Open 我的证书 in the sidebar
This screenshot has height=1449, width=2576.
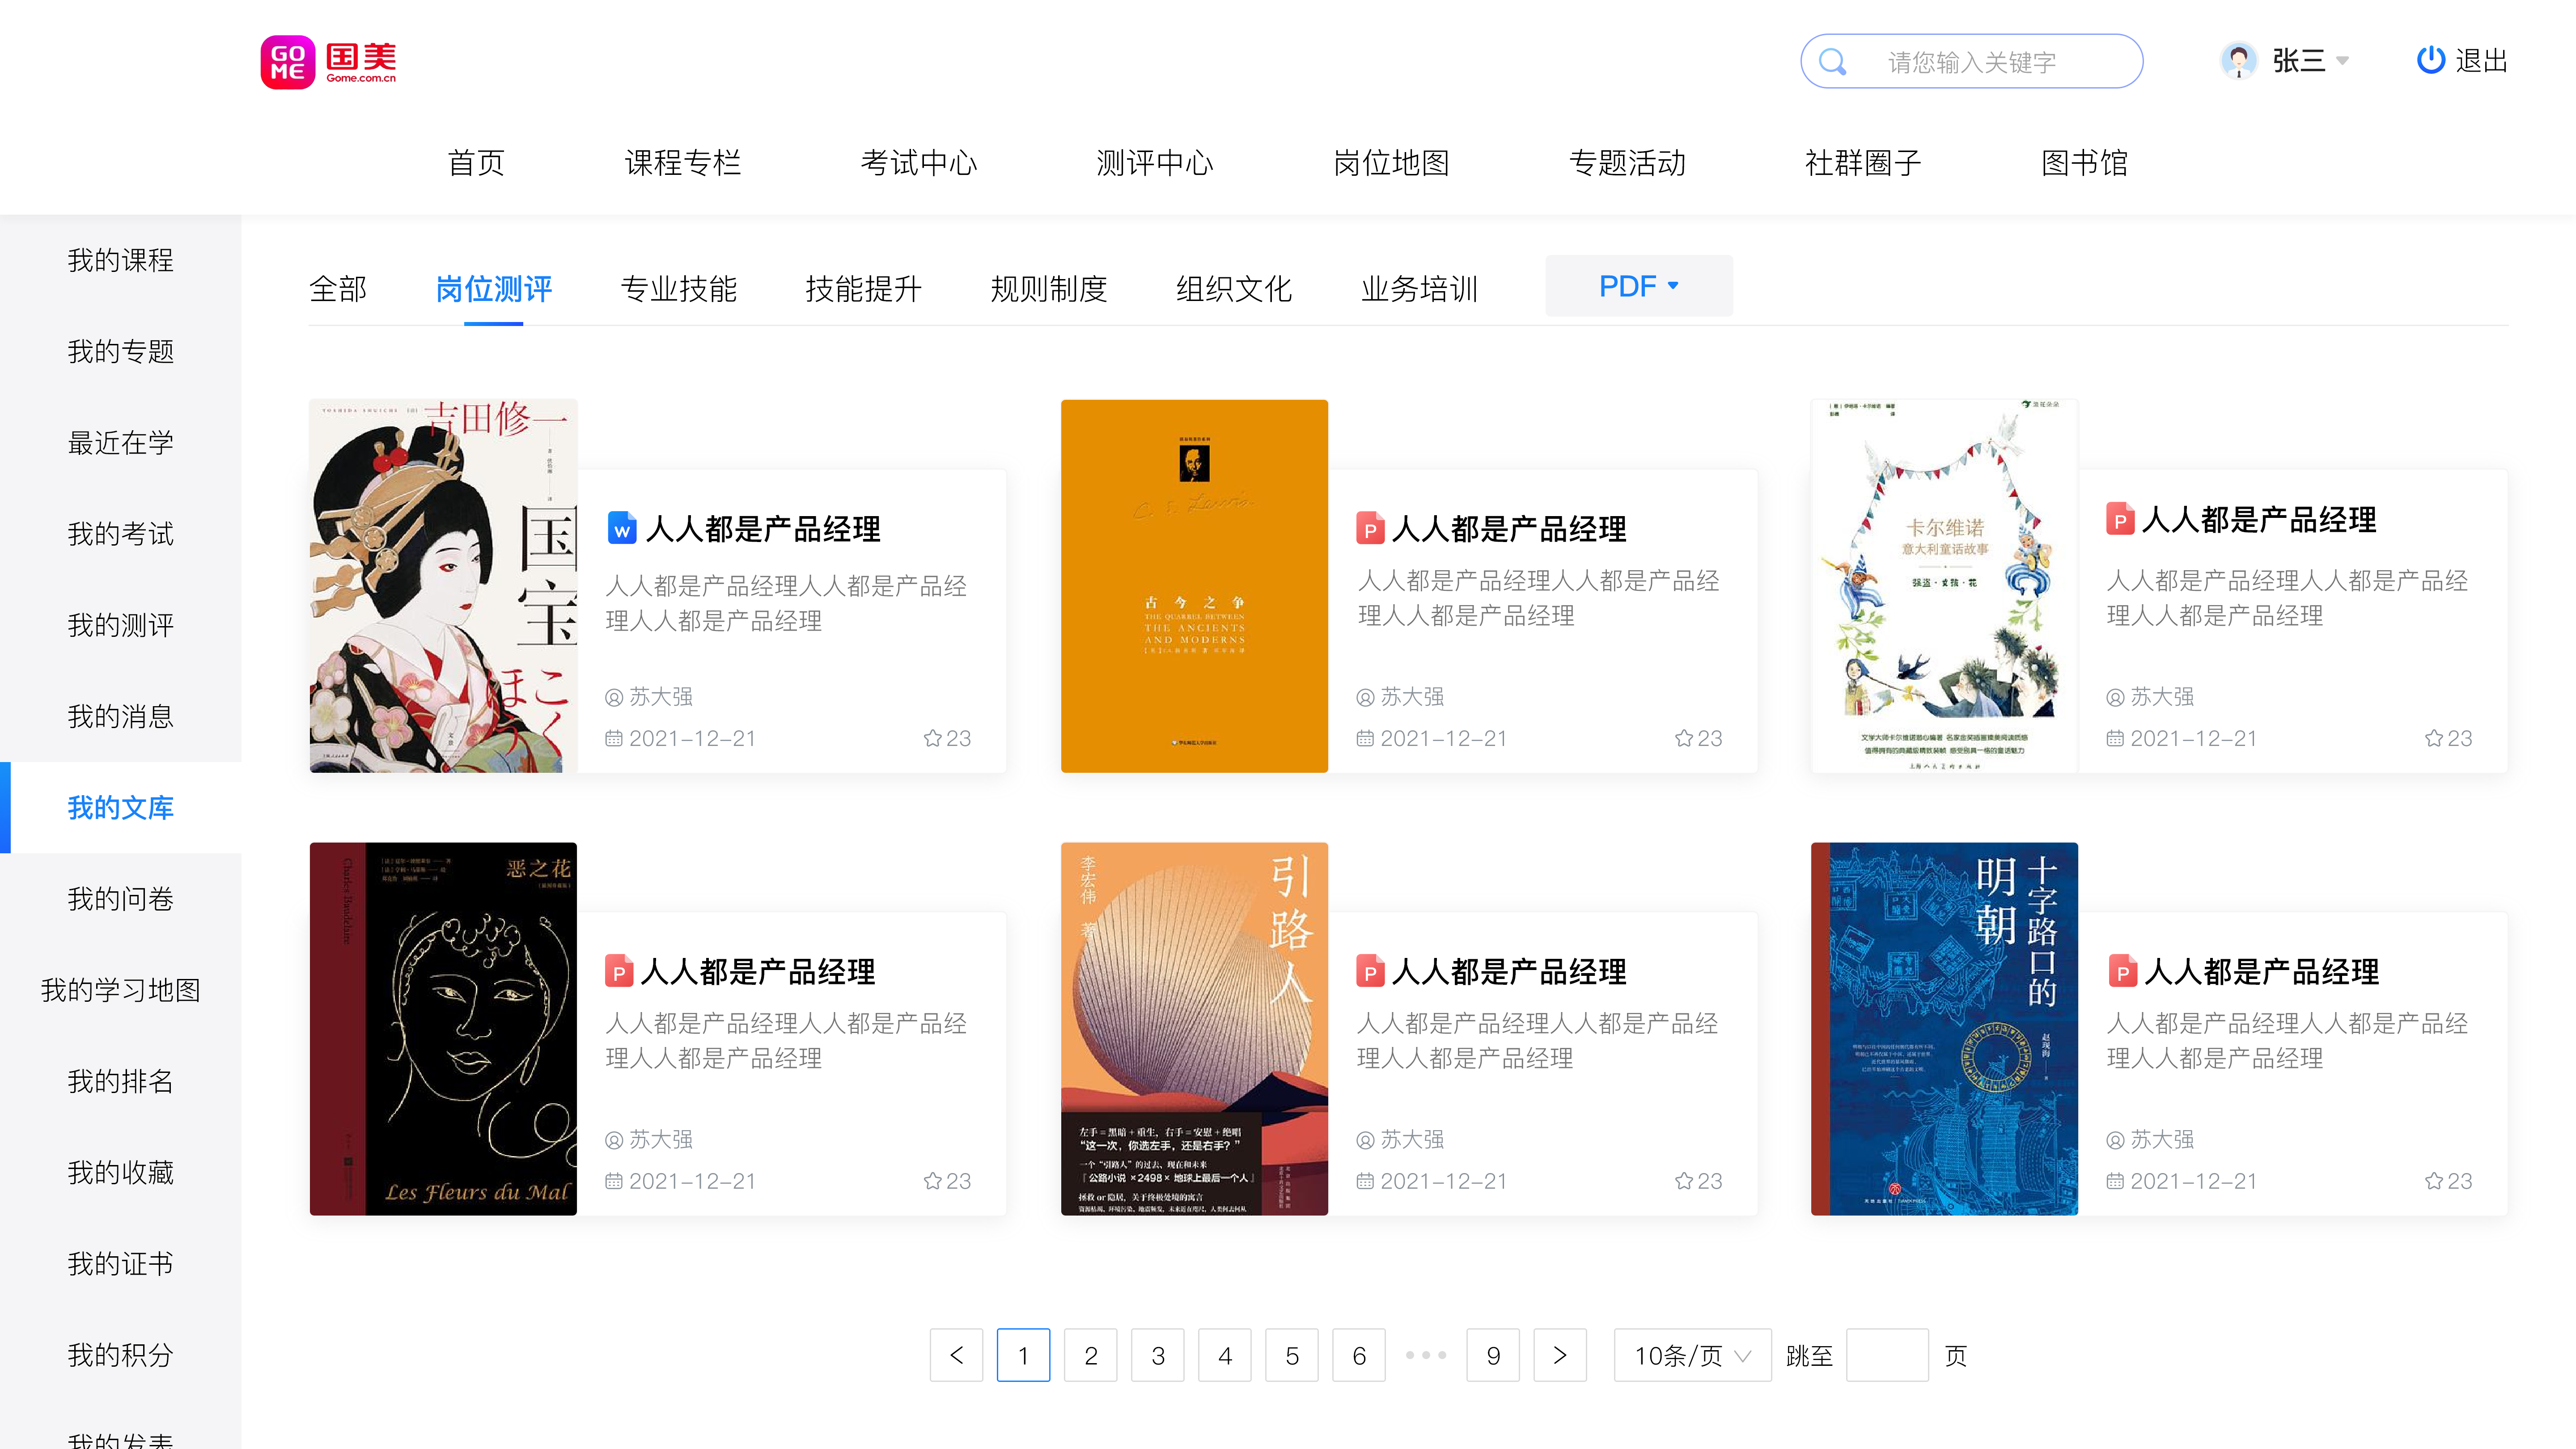[x=121, y=1264]
